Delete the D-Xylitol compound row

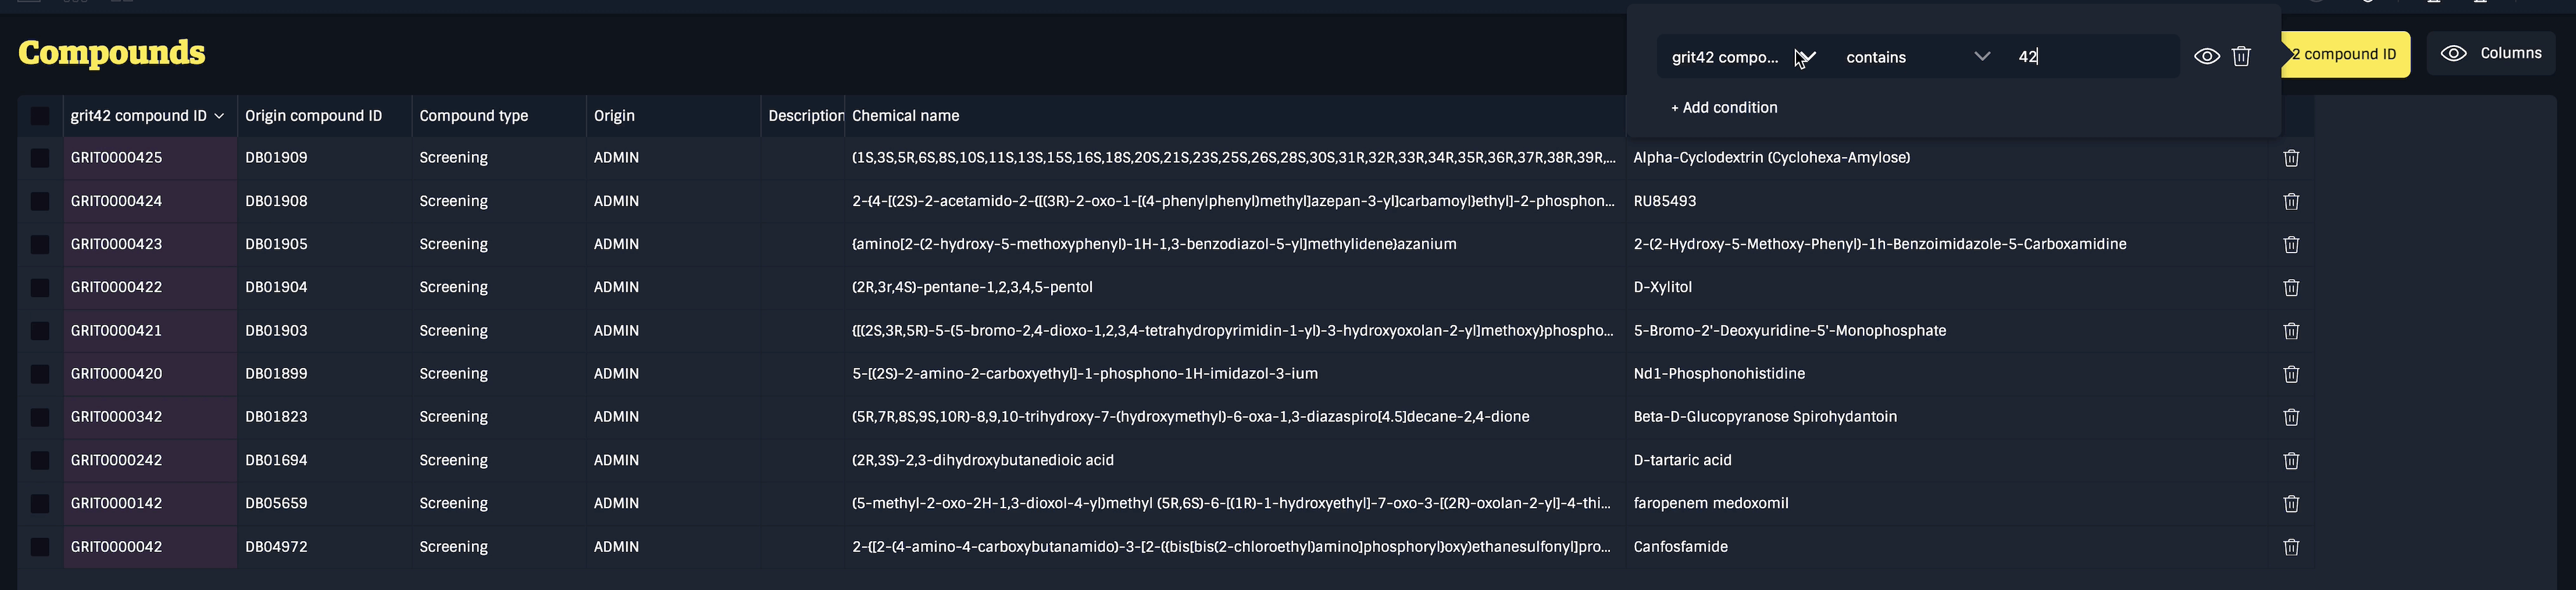2291,287
